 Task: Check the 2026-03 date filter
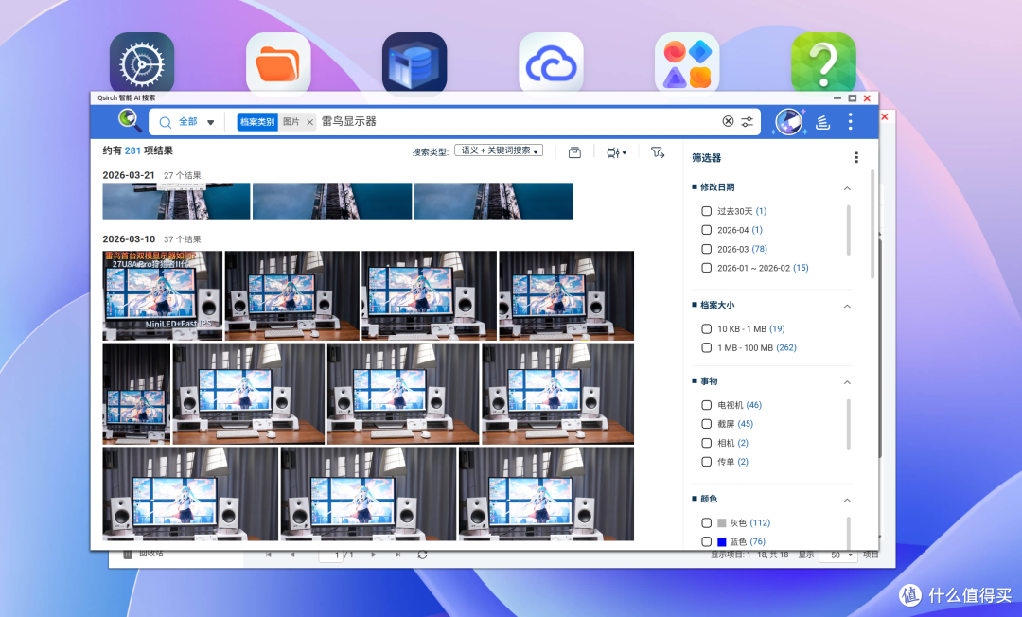pyautogui.click(x=706, y=249)
